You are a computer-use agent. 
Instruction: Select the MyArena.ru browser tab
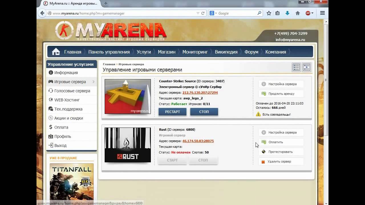point(70,3)
